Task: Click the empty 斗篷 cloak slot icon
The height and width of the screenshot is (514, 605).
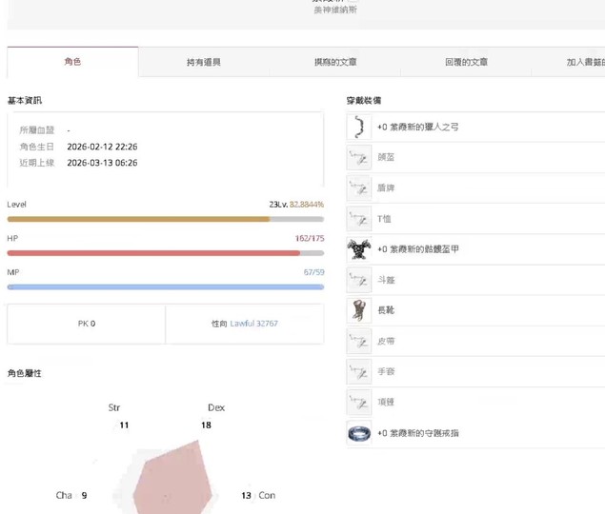Action: (359, 280)
